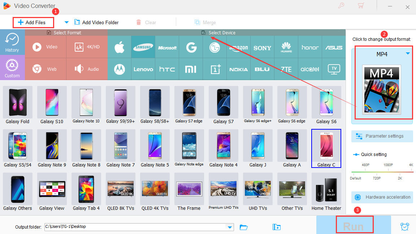Open Parameter settings
416x234 pixels.
[382, 136]
